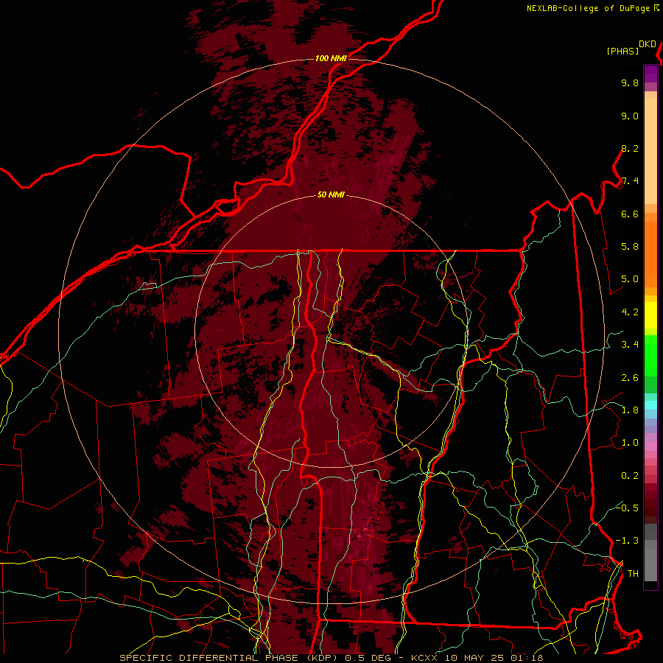The height and width of the screenshot is (663, 663).
Task: Click the solid orange band on color bar
Action: (x=650, y=254)
